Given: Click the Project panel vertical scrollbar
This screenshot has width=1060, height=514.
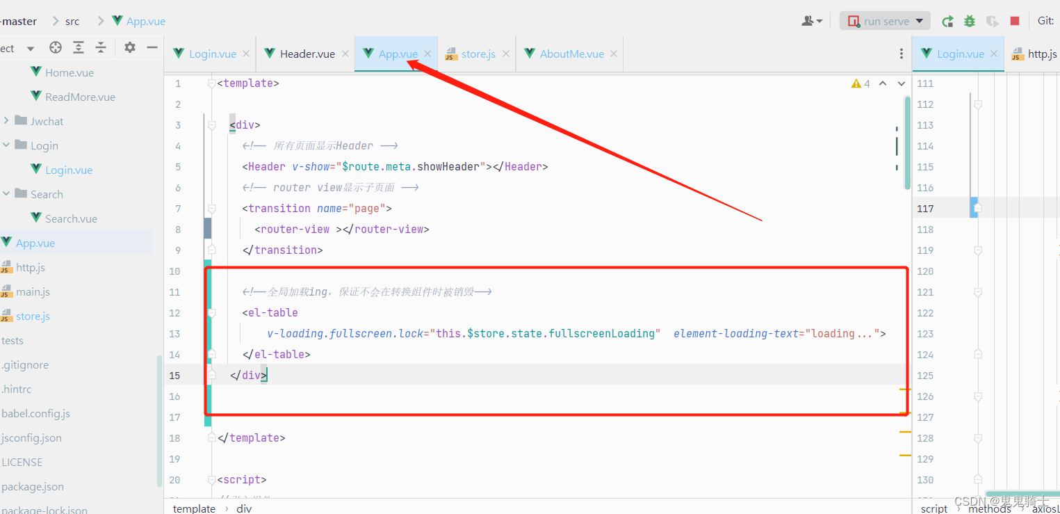Looking at the screenshot, I should click(x=159, y=421).
